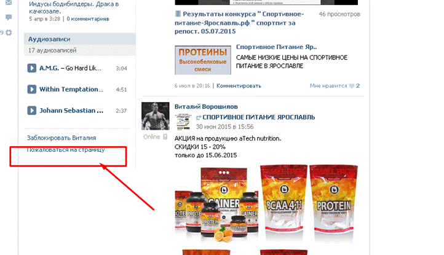The width and height of the screenshot is (444, 255).
Task: Play the A.M.G. Go Hard track
Action: (32, 68)
